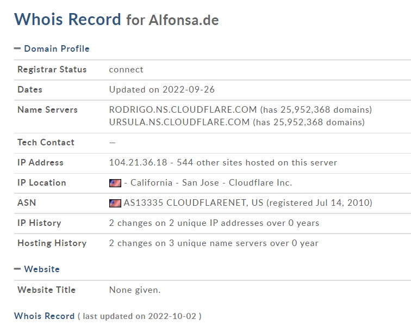Open IP History 2 changes link
Viewport: 411px width, 325px height.
coord(214,223)
